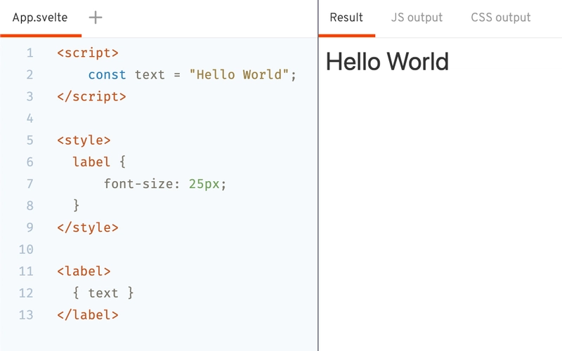Select the App.svelte tab
Image resolution: width=562 pixels, height=351 pixels.
[x=40, y=18]
